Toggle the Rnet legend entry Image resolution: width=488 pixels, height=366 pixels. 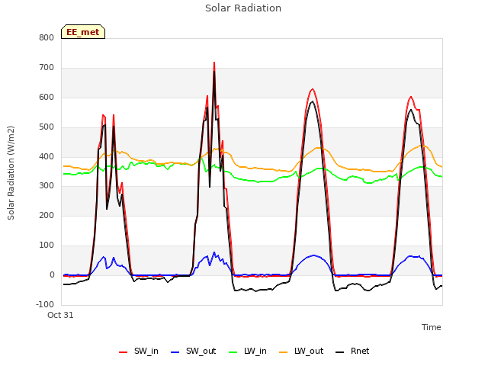tap(352, 351)
